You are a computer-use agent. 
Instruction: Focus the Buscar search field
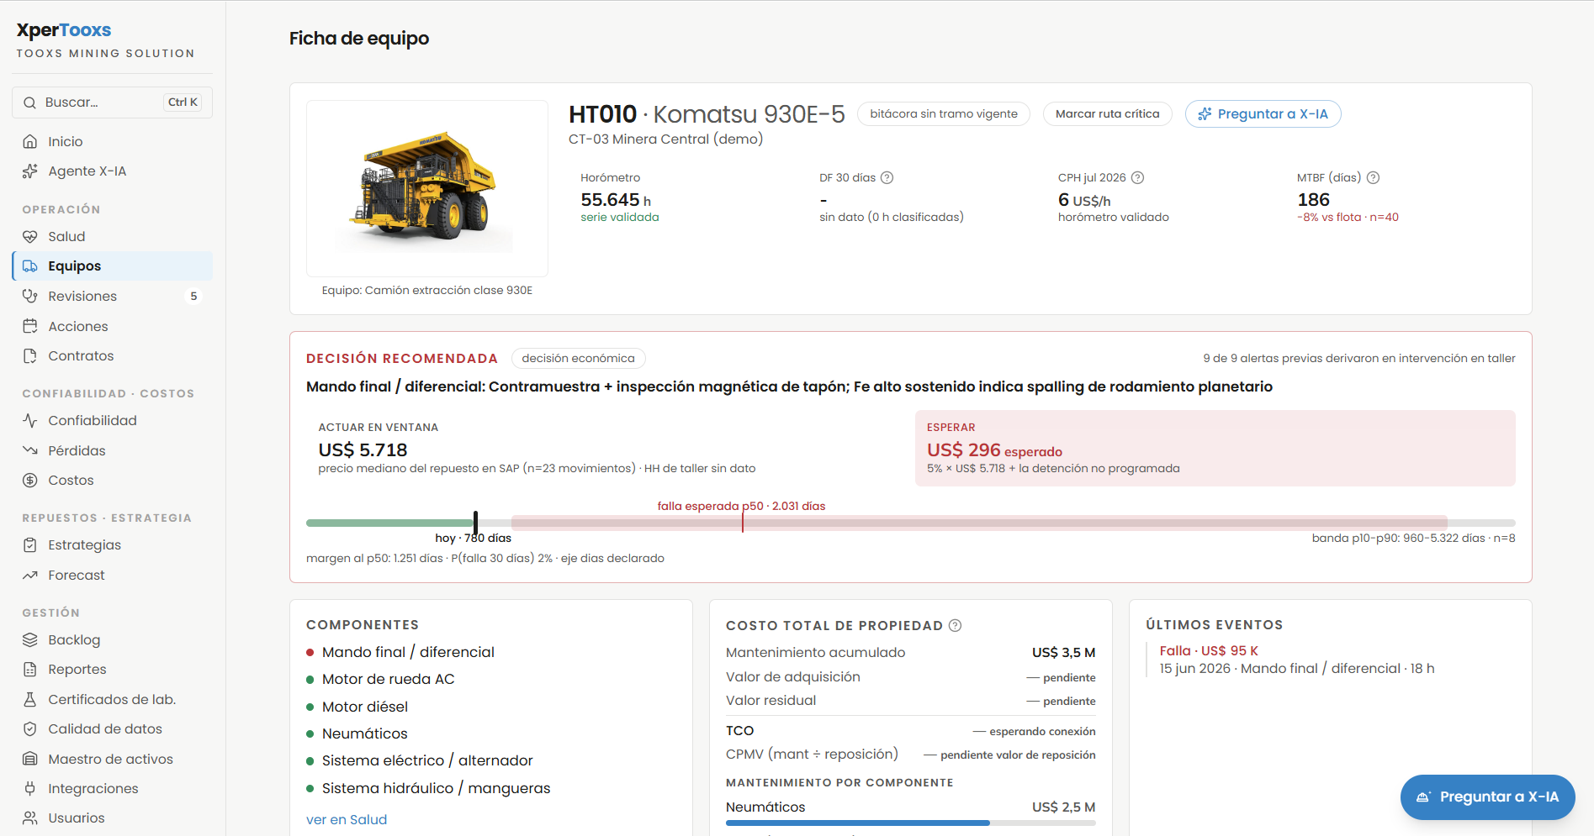tap(112, 103)
